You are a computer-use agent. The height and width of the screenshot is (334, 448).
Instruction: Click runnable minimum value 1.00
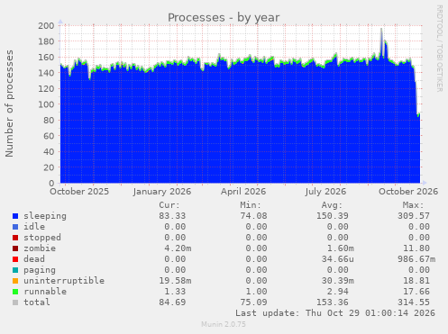click(256, 292)
